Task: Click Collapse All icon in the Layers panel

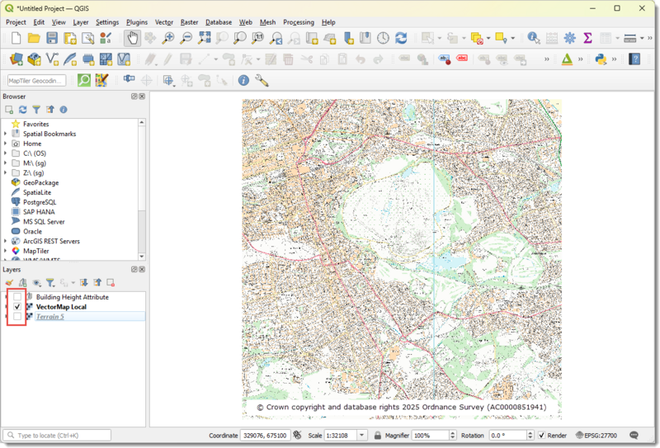Action: [97, 282]
